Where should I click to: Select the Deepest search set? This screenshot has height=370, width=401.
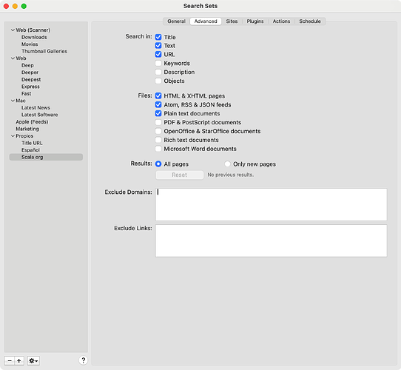click(31, 80)
